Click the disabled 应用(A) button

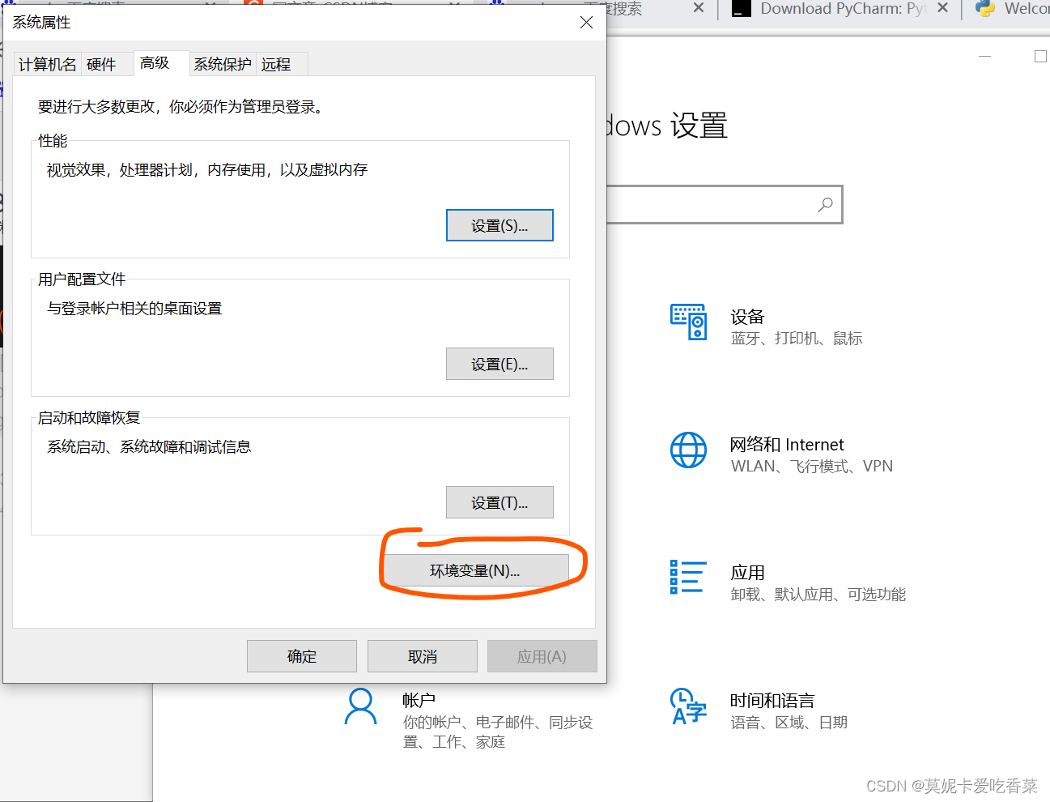tap(542, 656)
